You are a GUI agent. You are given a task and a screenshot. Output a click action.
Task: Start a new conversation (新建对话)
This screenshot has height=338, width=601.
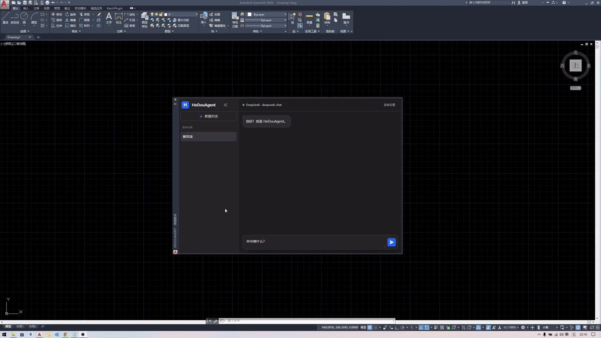pos(208,116)
